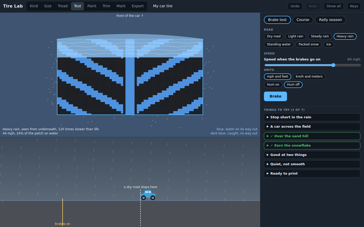
Task: Click the blue car on the road
Action: pos(148,195)
